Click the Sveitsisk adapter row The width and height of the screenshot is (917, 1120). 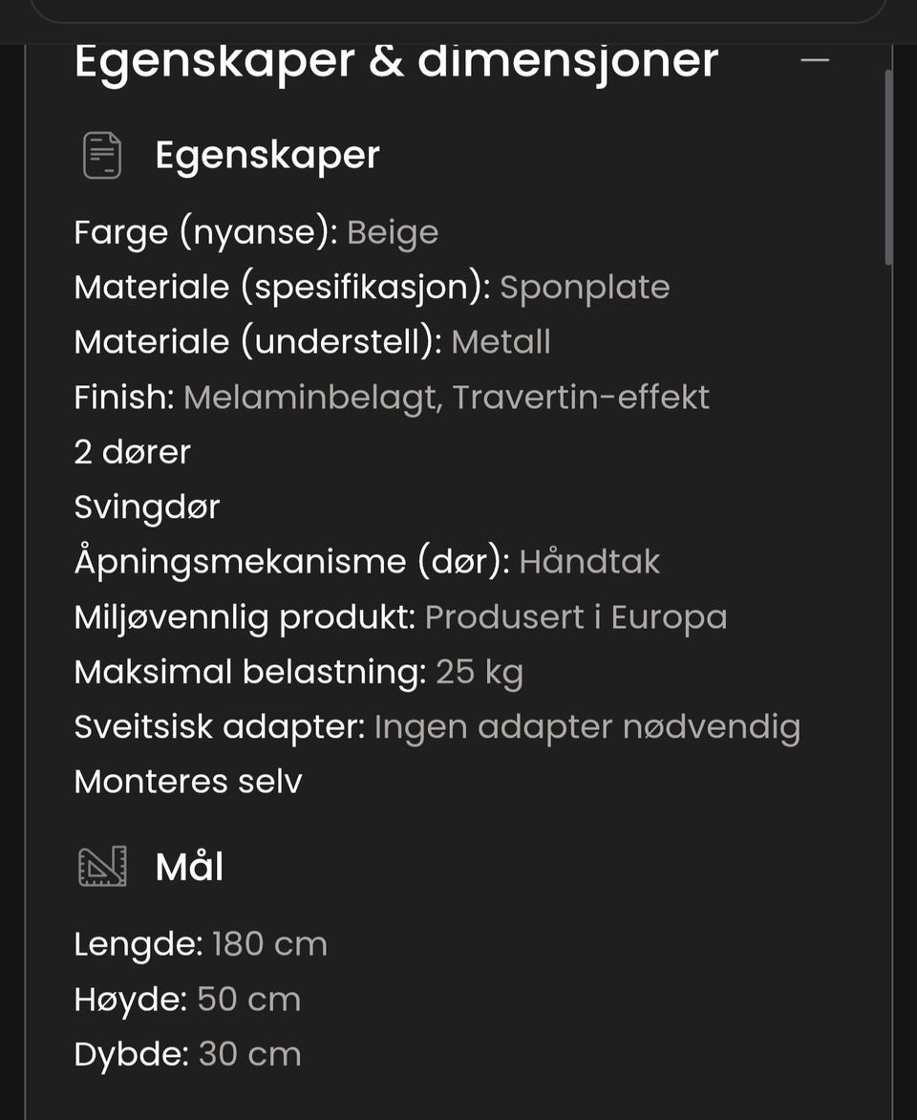point(437,728)
